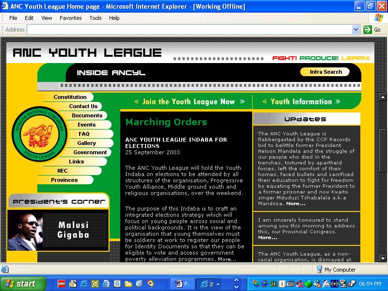Open the Gallery navigation link

coord(86,143)
